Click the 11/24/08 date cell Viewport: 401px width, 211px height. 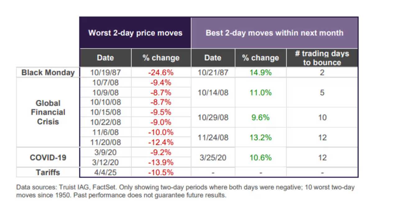213,137
